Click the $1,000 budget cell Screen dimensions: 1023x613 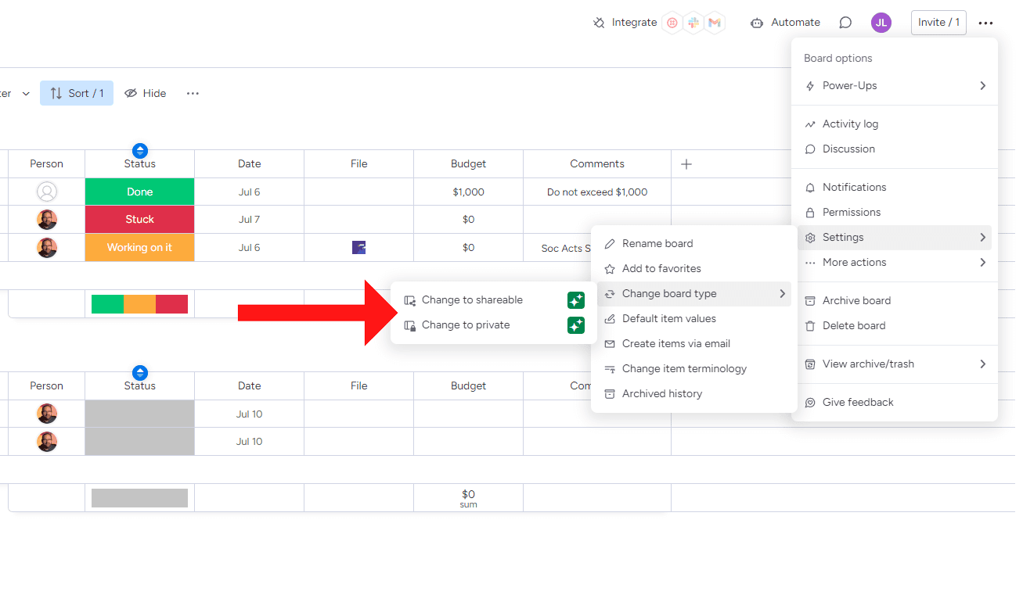coord(468,192)
